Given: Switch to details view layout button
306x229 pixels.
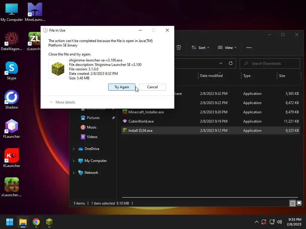Looking at the screenshot, I should pyautogui.click(x=293, y=203).
